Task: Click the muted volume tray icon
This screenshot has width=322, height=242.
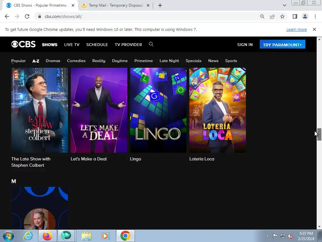Action: pos(290,236)
